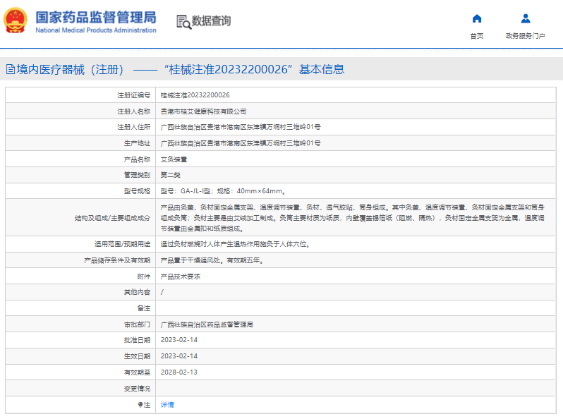
Task: Select registration number 桂械注准20232200026 value
Action: (x=195, y=95)
